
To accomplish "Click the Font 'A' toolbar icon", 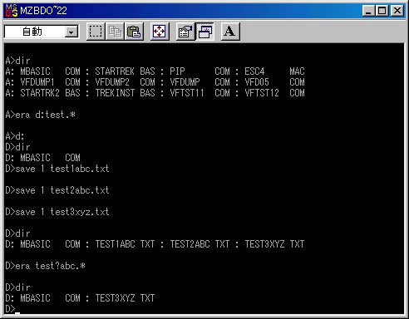I will (230, 32).
